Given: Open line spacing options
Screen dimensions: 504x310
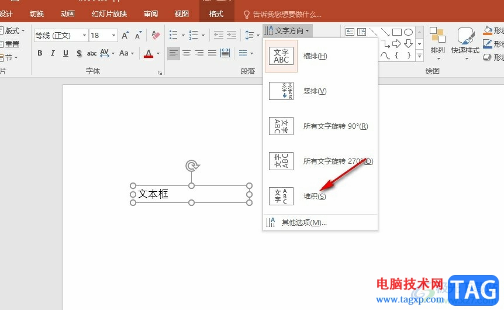Looking at the screenshot, I should click(252, 35).
